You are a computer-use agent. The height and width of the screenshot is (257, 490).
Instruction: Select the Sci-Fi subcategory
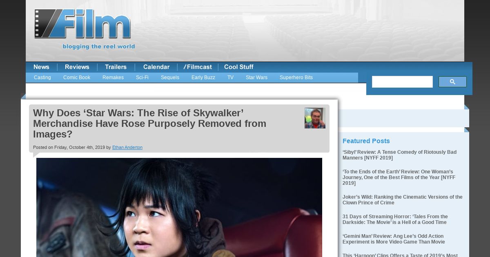coord(142,78)
